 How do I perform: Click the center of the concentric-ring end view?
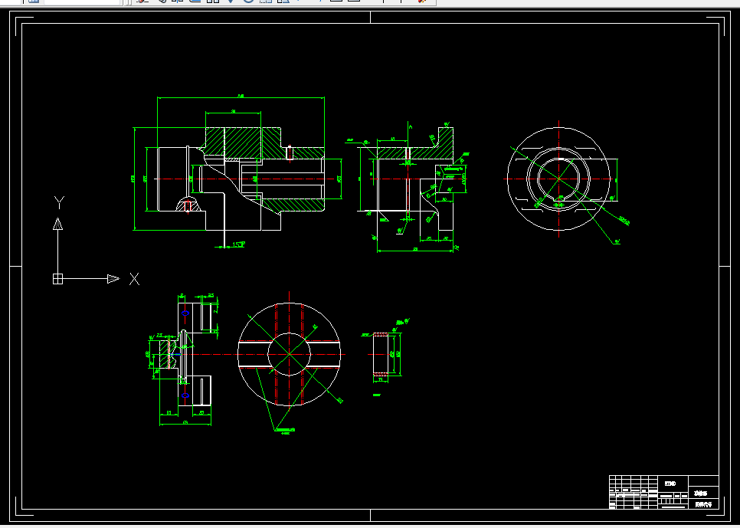(x=558, y=179)
